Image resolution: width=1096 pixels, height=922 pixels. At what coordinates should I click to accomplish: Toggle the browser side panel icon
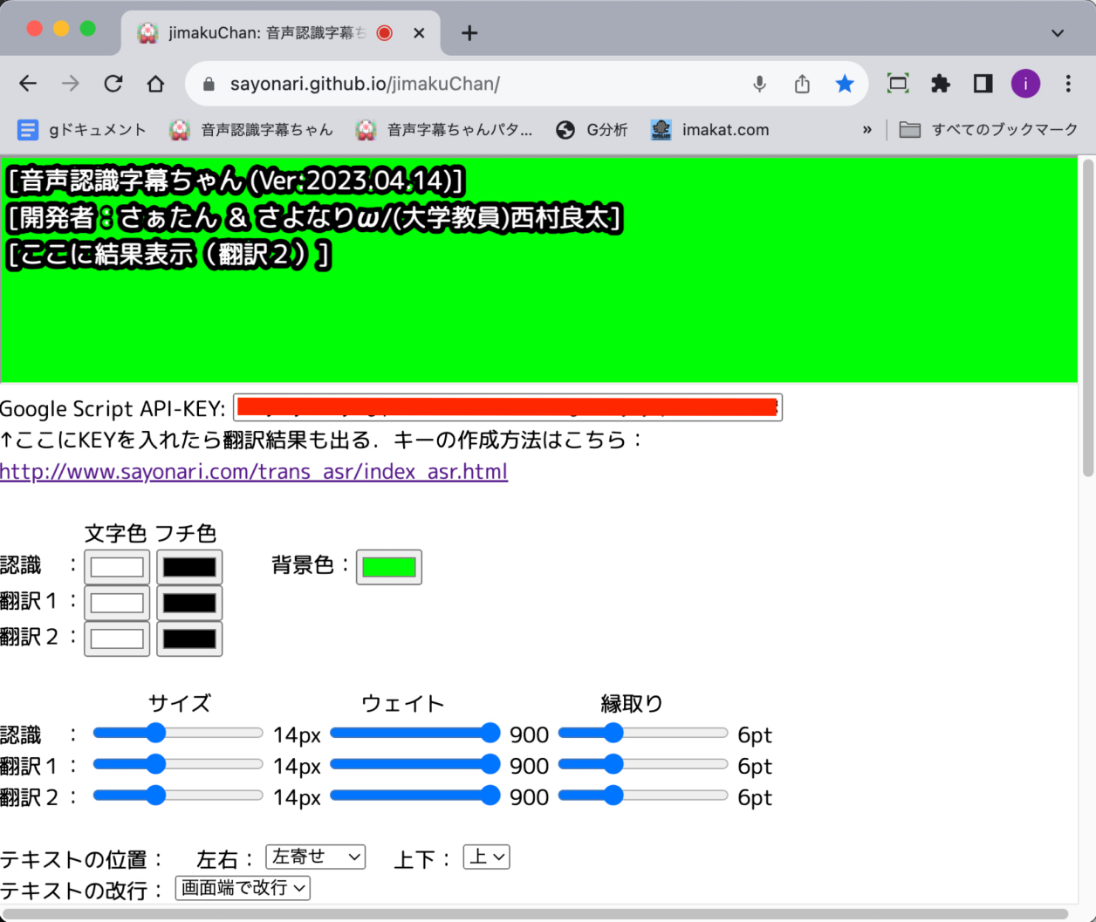pos(983,84)
